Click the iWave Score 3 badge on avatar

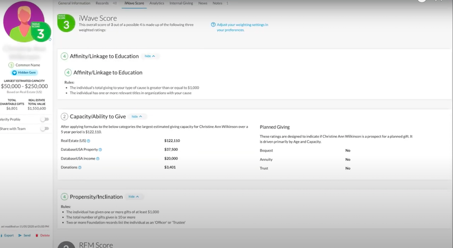pyautogui.click(x=41, y=32)
